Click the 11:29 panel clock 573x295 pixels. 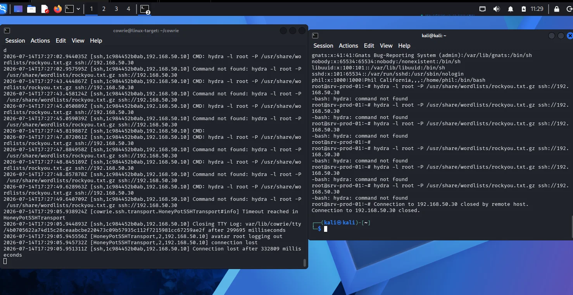coord(537,9)
